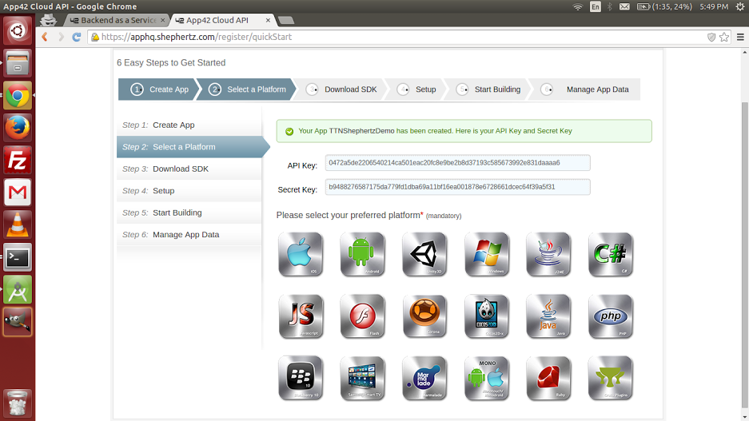Image resolution: width=749 pixels, height=421 pixels.
Task: Open Step 1: Create App in sidebar
Action: 189,125
